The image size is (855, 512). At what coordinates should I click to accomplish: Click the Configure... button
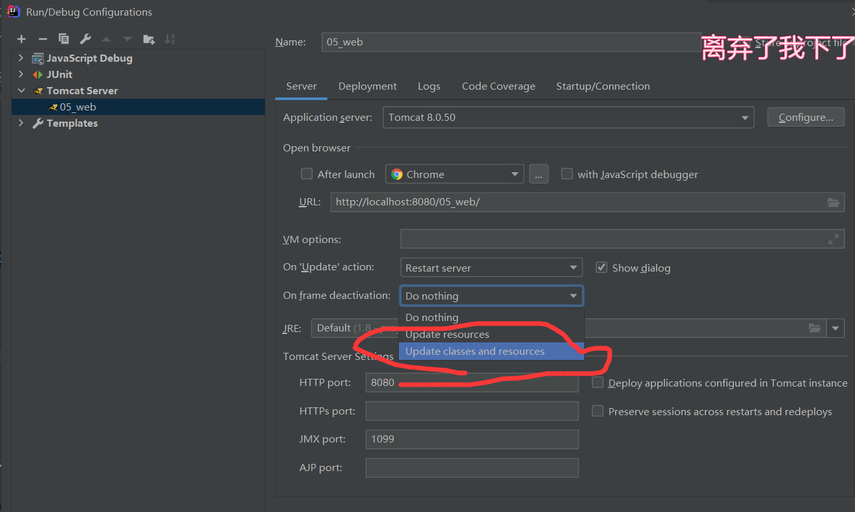[x=806, y=118]
